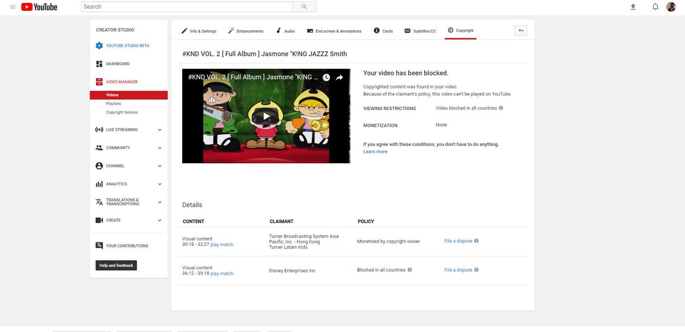The image size is (685, 332).
Task: Play the blocked video preview
Action: pyautogui.click(x=266, y=116)
